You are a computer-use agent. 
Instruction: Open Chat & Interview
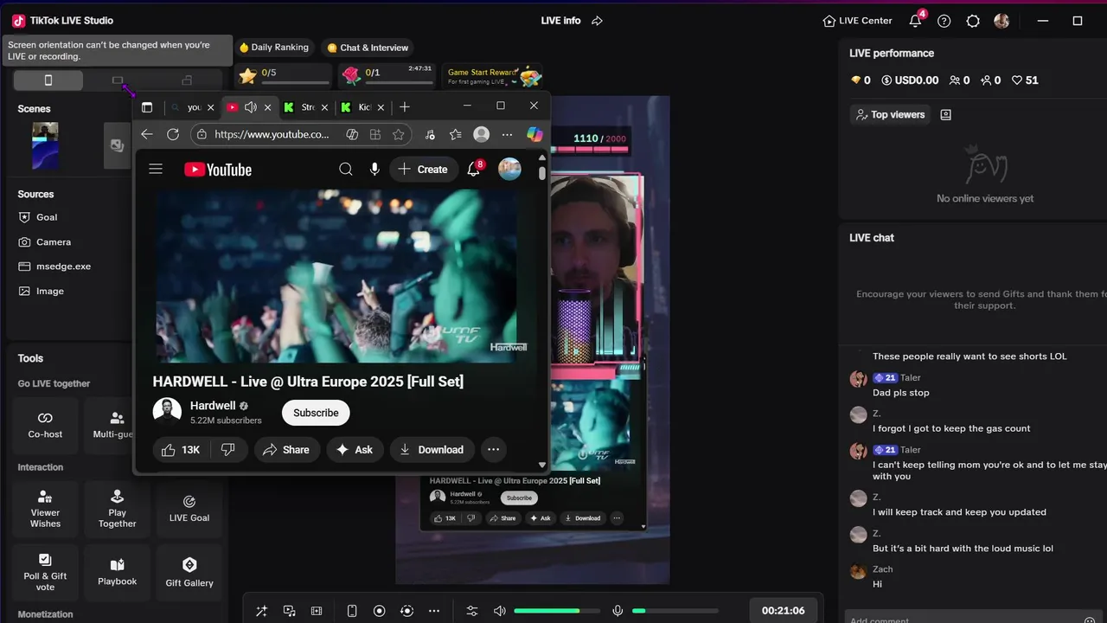coord(368,48)
